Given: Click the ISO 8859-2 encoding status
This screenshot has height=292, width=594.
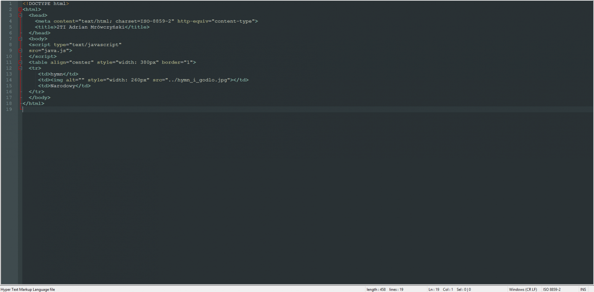Looking at the screenshot, I should (552, 289).
